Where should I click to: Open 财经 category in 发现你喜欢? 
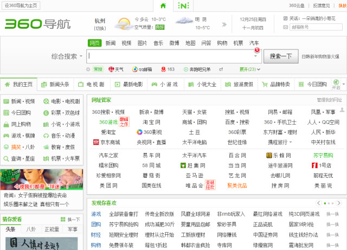point(96,235)
